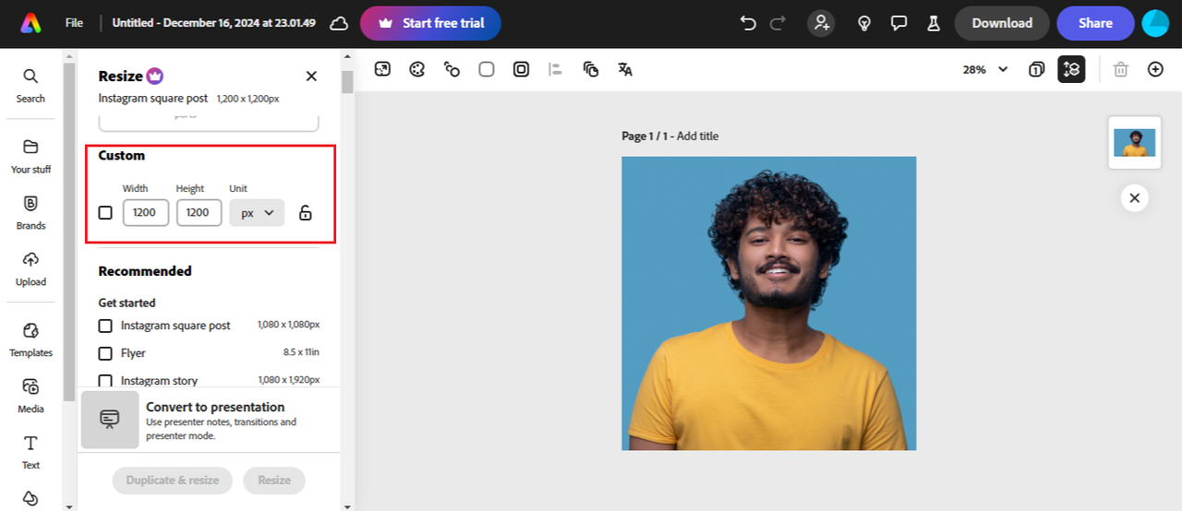Viewport: 1182px width, 511px height.
Task: Toggle the layer stack panel icon
Action: [1071, 69]
